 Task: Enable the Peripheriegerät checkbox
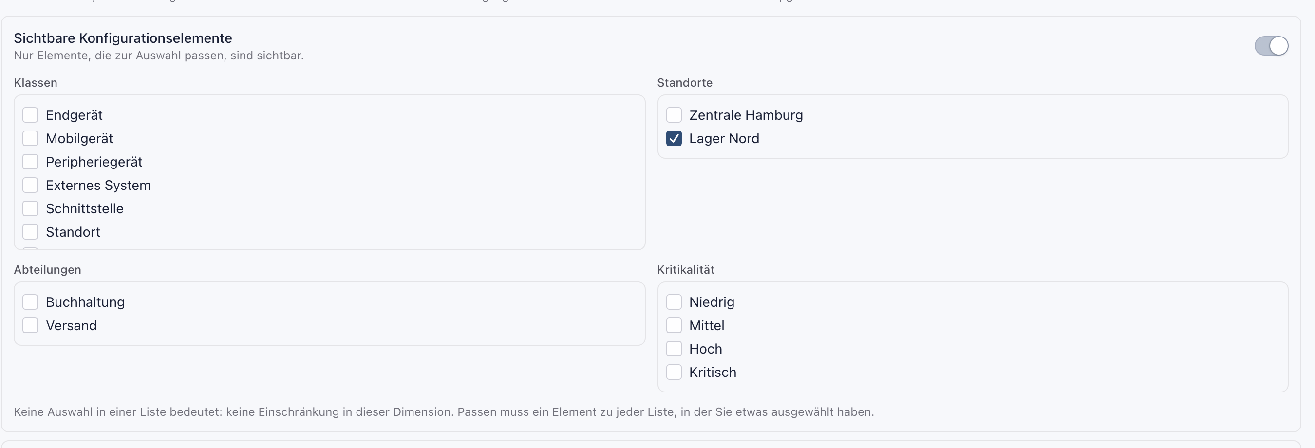point(30,162)
